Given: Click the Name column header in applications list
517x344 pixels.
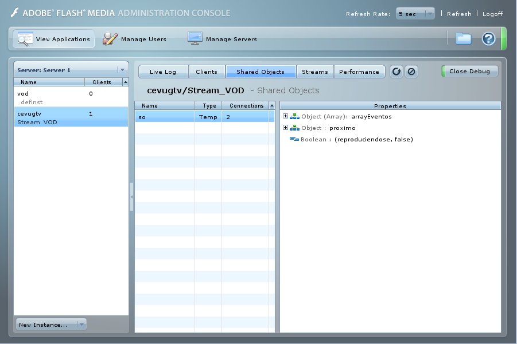Looking at the screenshot, I should (49, 82).
